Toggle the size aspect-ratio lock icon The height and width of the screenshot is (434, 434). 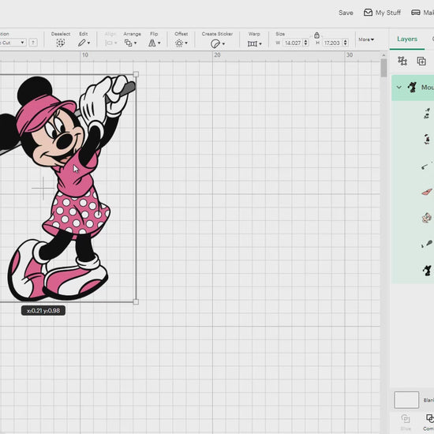[316, 36]
